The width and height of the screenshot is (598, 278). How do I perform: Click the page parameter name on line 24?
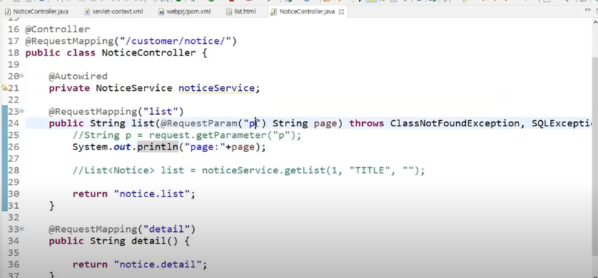click(x=325, y=123)
